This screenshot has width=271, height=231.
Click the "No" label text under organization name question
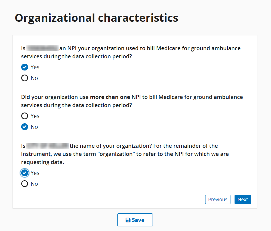click(x=34, y=184)
